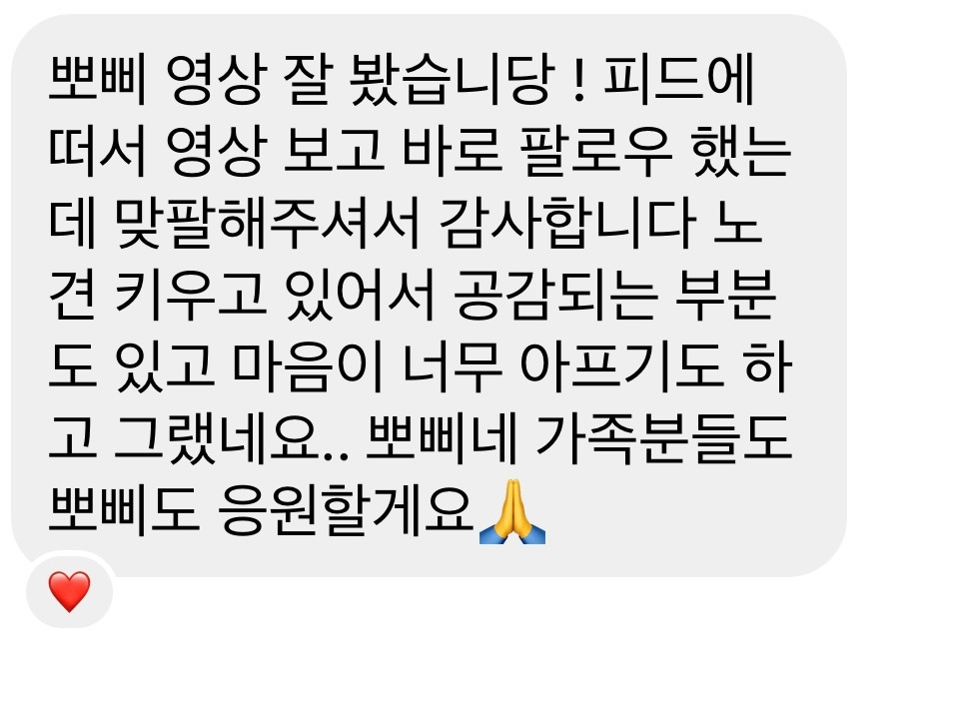Click the exclamation mark after 봤습니당
This screenshot has width=967, height=701.
(x=578, y=81)
